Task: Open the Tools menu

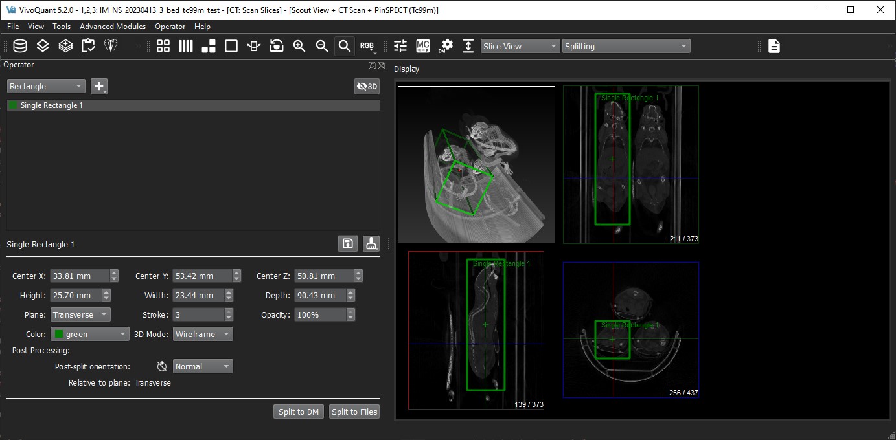Action: [x=62, y=27]
